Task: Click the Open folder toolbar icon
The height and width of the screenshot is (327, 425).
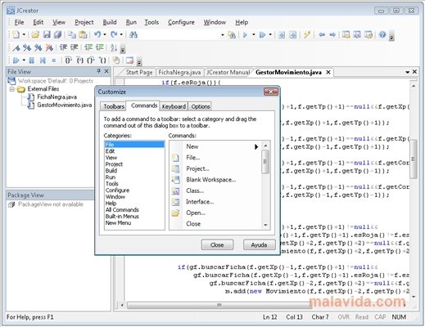Action: (35, 34)
